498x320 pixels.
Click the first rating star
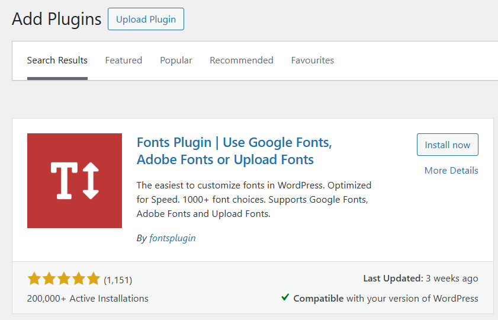34,279
